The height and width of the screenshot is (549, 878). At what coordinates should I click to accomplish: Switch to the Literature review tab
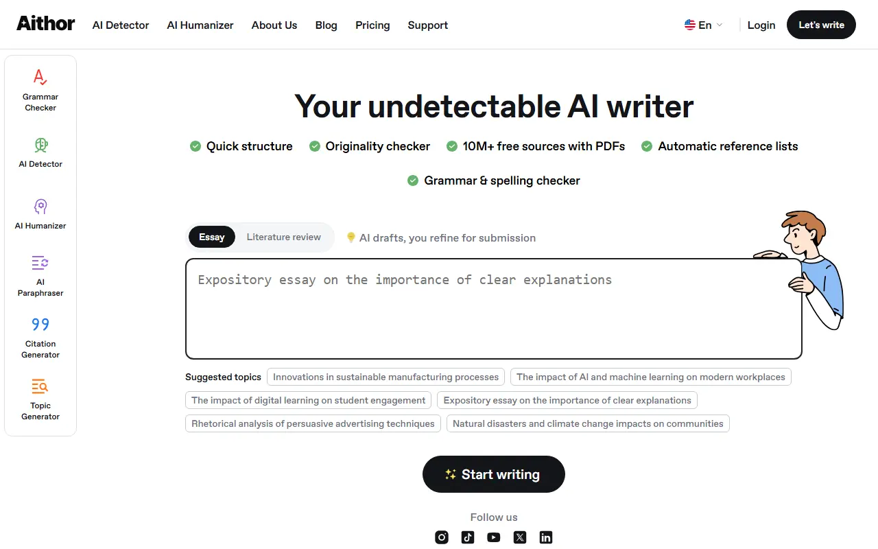pyautogui.click(x=283, y=237)
